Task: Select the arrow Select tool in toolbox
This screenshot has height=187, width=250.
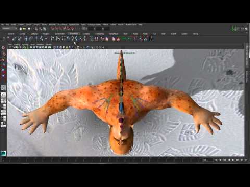Action: 3,48
